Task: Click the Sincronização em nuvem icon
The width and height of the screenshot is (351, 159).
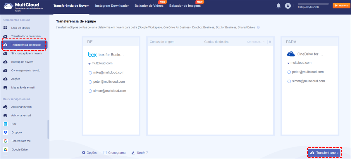Action: coord(5,54)
